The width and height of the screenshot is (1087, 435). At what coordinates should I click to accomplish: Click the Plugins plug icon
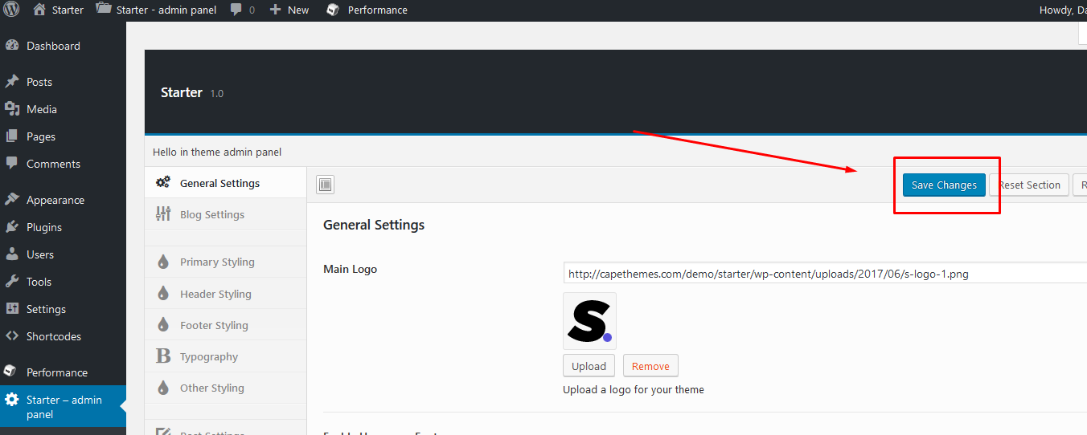(12, 227)
